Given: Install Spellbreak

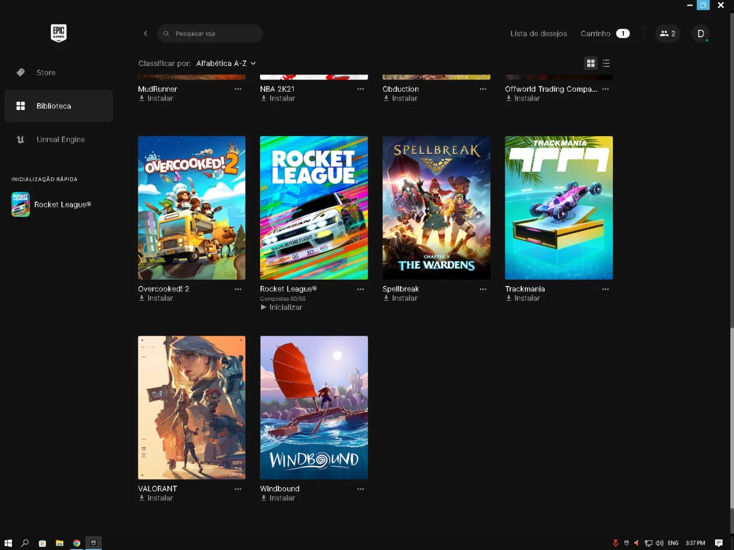Looking at the screenshot, I should click(x=401, y=298).
